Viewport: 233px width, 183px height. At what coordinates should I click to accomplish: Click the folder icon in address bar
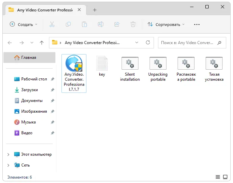coord(54,42)
